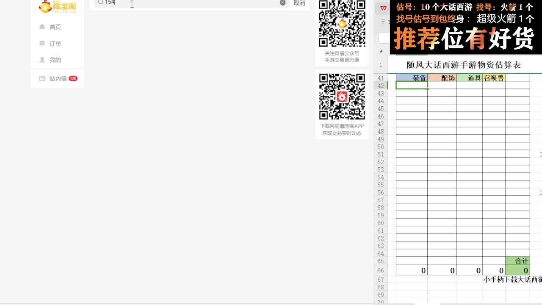Select row header 1 in the spreadsheet

381,65
